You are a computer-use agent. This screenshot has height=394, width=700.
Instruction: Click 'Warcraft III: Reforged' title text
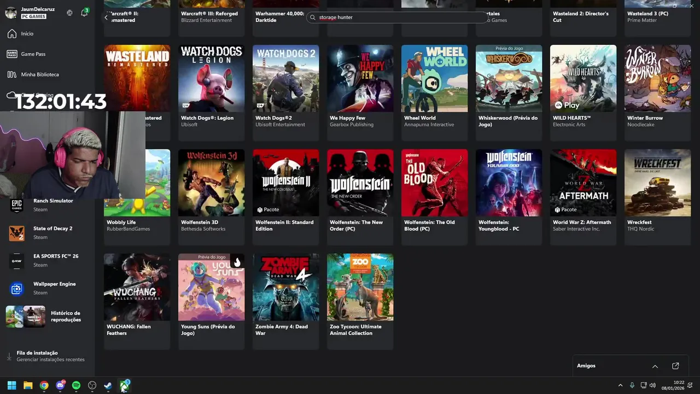click(x=209, y=14)
